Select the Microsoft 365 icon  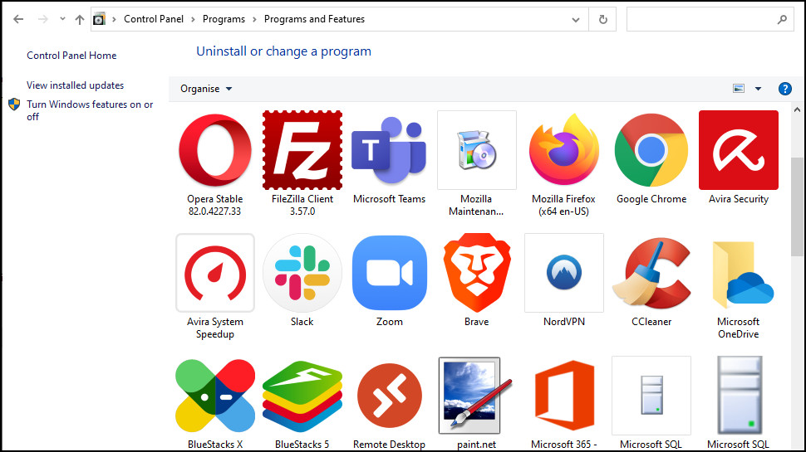(x=564, y=396)
